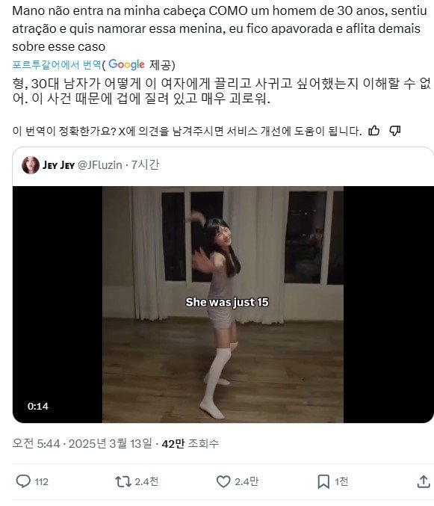Open the 포르투갈어에서 번역 link
The height and width of the screenshot is (506, 434).
tap(57, 65)
